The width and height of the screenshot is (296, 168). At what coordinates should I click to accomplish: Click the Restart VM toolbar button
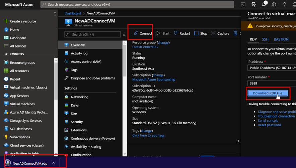181,33
